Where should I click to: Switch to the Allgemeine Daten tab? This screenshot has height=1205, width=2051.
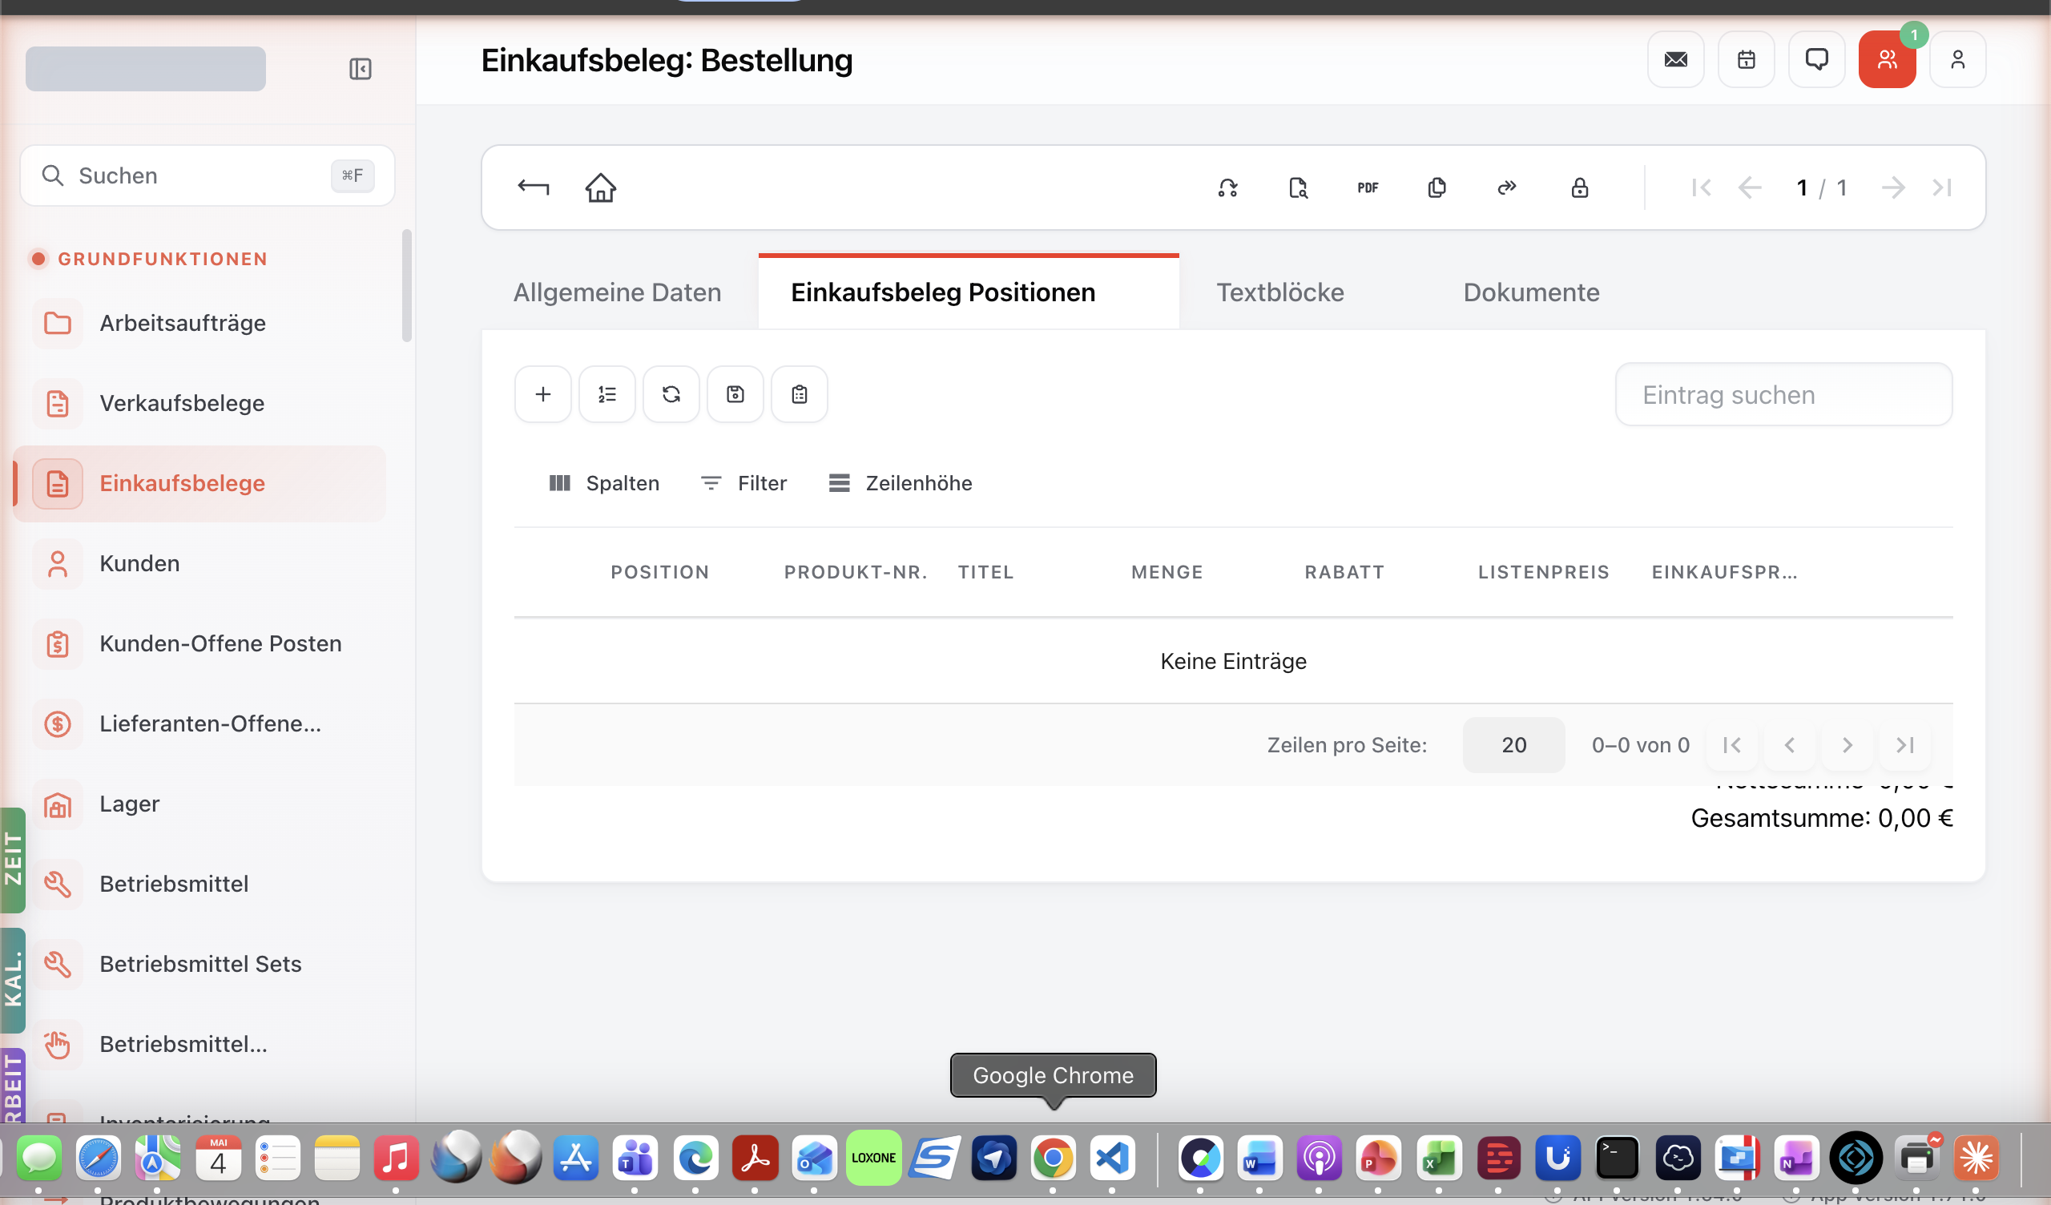point(617,292)
